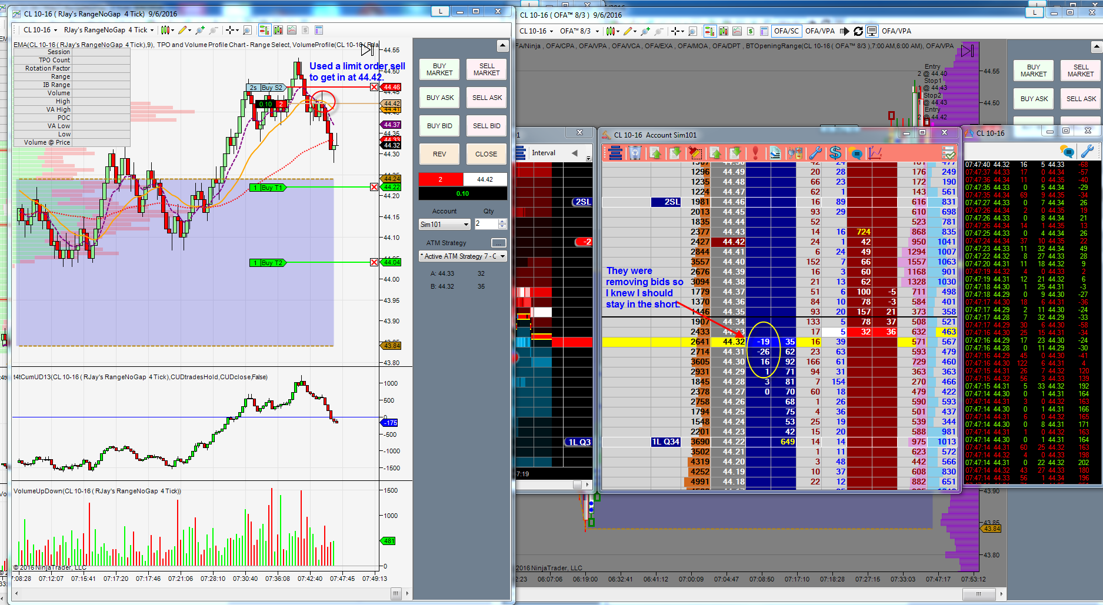Viewport: 1103px width, 605px height.
Task: Expand the Interval panel arrow
Action: (575, 153)
